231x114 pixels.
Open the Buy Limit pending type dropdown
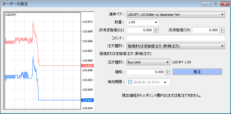[148, 62]
